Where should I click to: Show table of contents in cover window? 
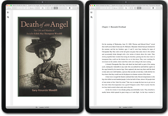point(8,12)
